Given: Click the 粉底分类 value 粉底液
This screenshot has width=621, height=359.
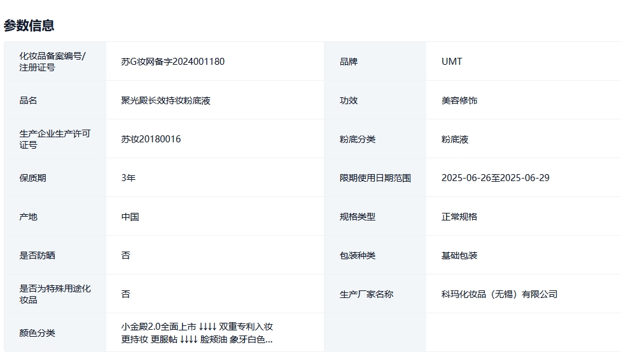Looking at the screenshot, I should 454,139.
